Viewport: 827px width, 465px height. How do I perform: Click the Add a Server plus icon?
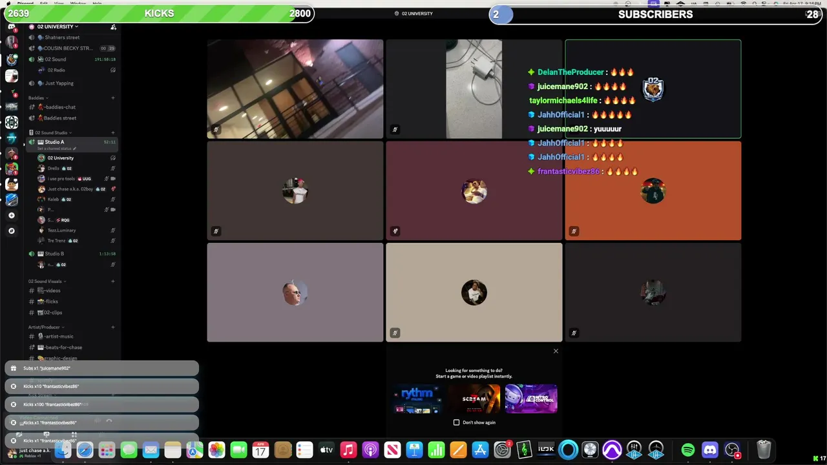[x=12, y=215]
